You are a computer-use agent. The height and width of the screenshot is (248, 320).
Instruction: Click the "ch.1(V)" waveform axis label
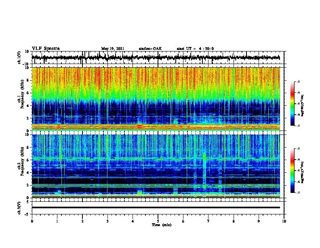19,58
